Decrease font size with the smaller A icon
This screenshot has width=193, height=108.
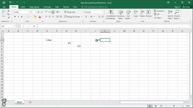pos(42,12)
